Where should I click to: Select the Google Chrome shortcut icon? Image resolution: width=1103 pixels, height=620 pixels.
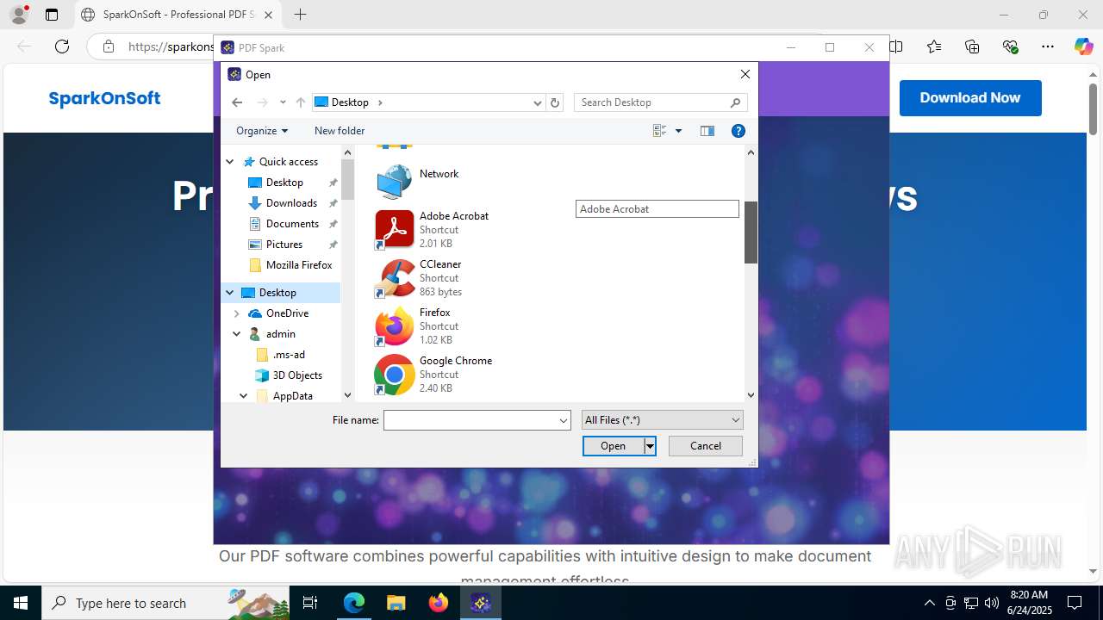pyautogui.click(x=394, y=374)
